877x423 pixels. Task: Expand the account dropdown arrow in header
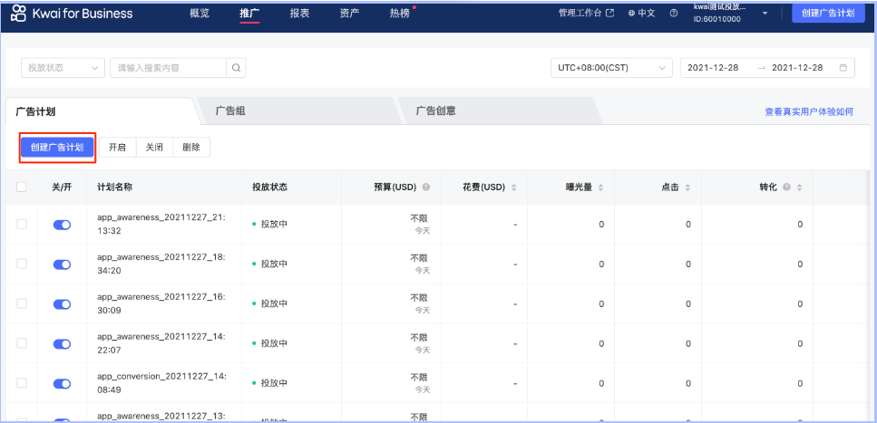765,14
